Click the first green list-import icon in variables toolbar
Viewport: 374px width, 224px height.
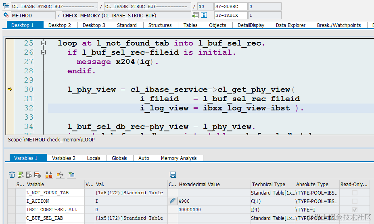coord(21,175)
